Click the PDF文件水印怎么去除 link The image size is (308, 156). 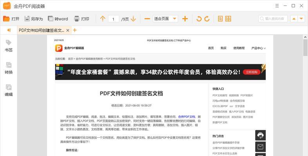point(225,153)
